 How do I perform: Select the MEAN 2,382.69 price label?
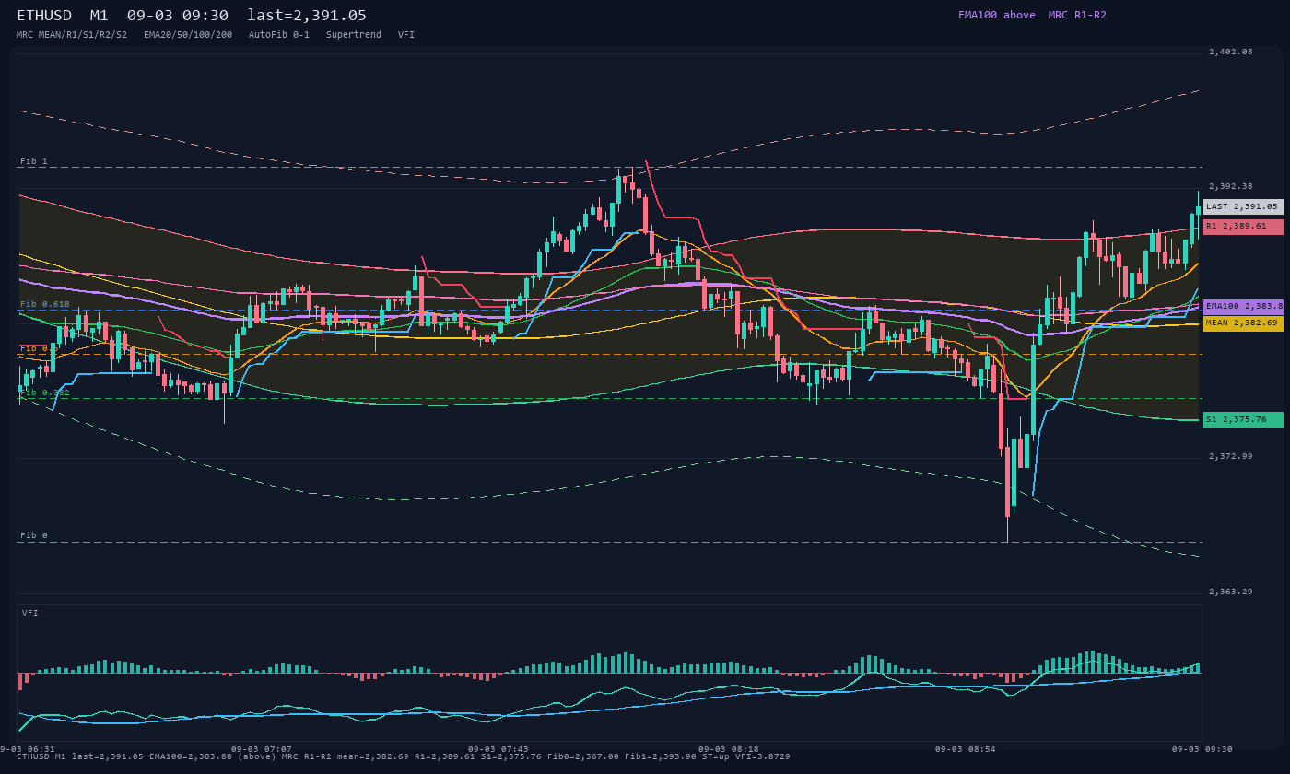pos(1243,323)
